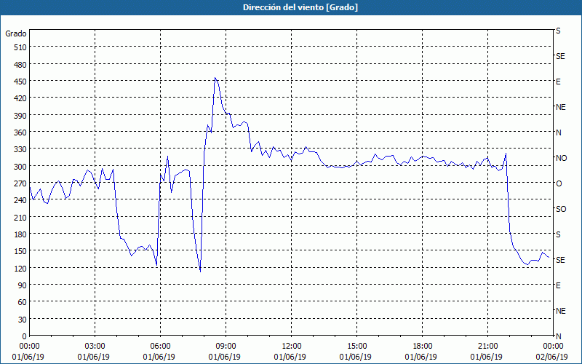Select the 21:00 time axis label

tap(487, 347)
